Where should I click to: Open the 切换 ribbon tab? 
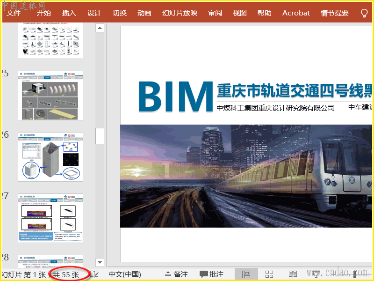pos(120,13)
